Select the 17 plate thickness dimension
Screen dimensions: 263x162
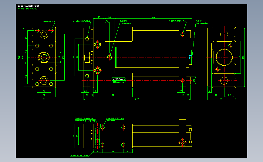pyautogui.click(x=87, y=95)
